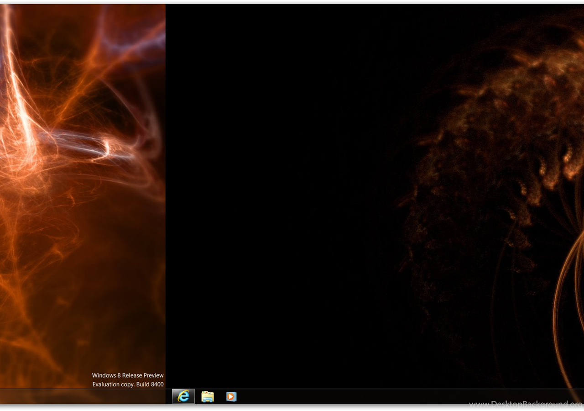
Task: Click the www.DesktopBackground.org watermark
Action: 525,404
